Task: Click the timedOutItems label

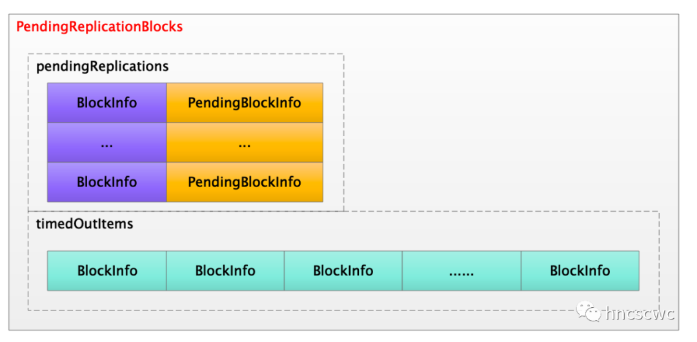Action: pyautogui.click(x=85, y=224)
